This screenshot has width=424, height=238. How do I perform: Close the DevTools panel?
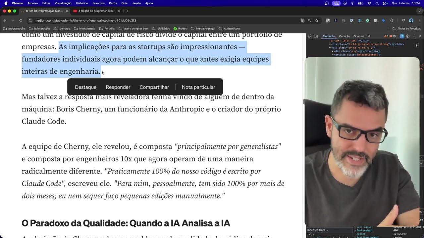click(x=420, y=36)
